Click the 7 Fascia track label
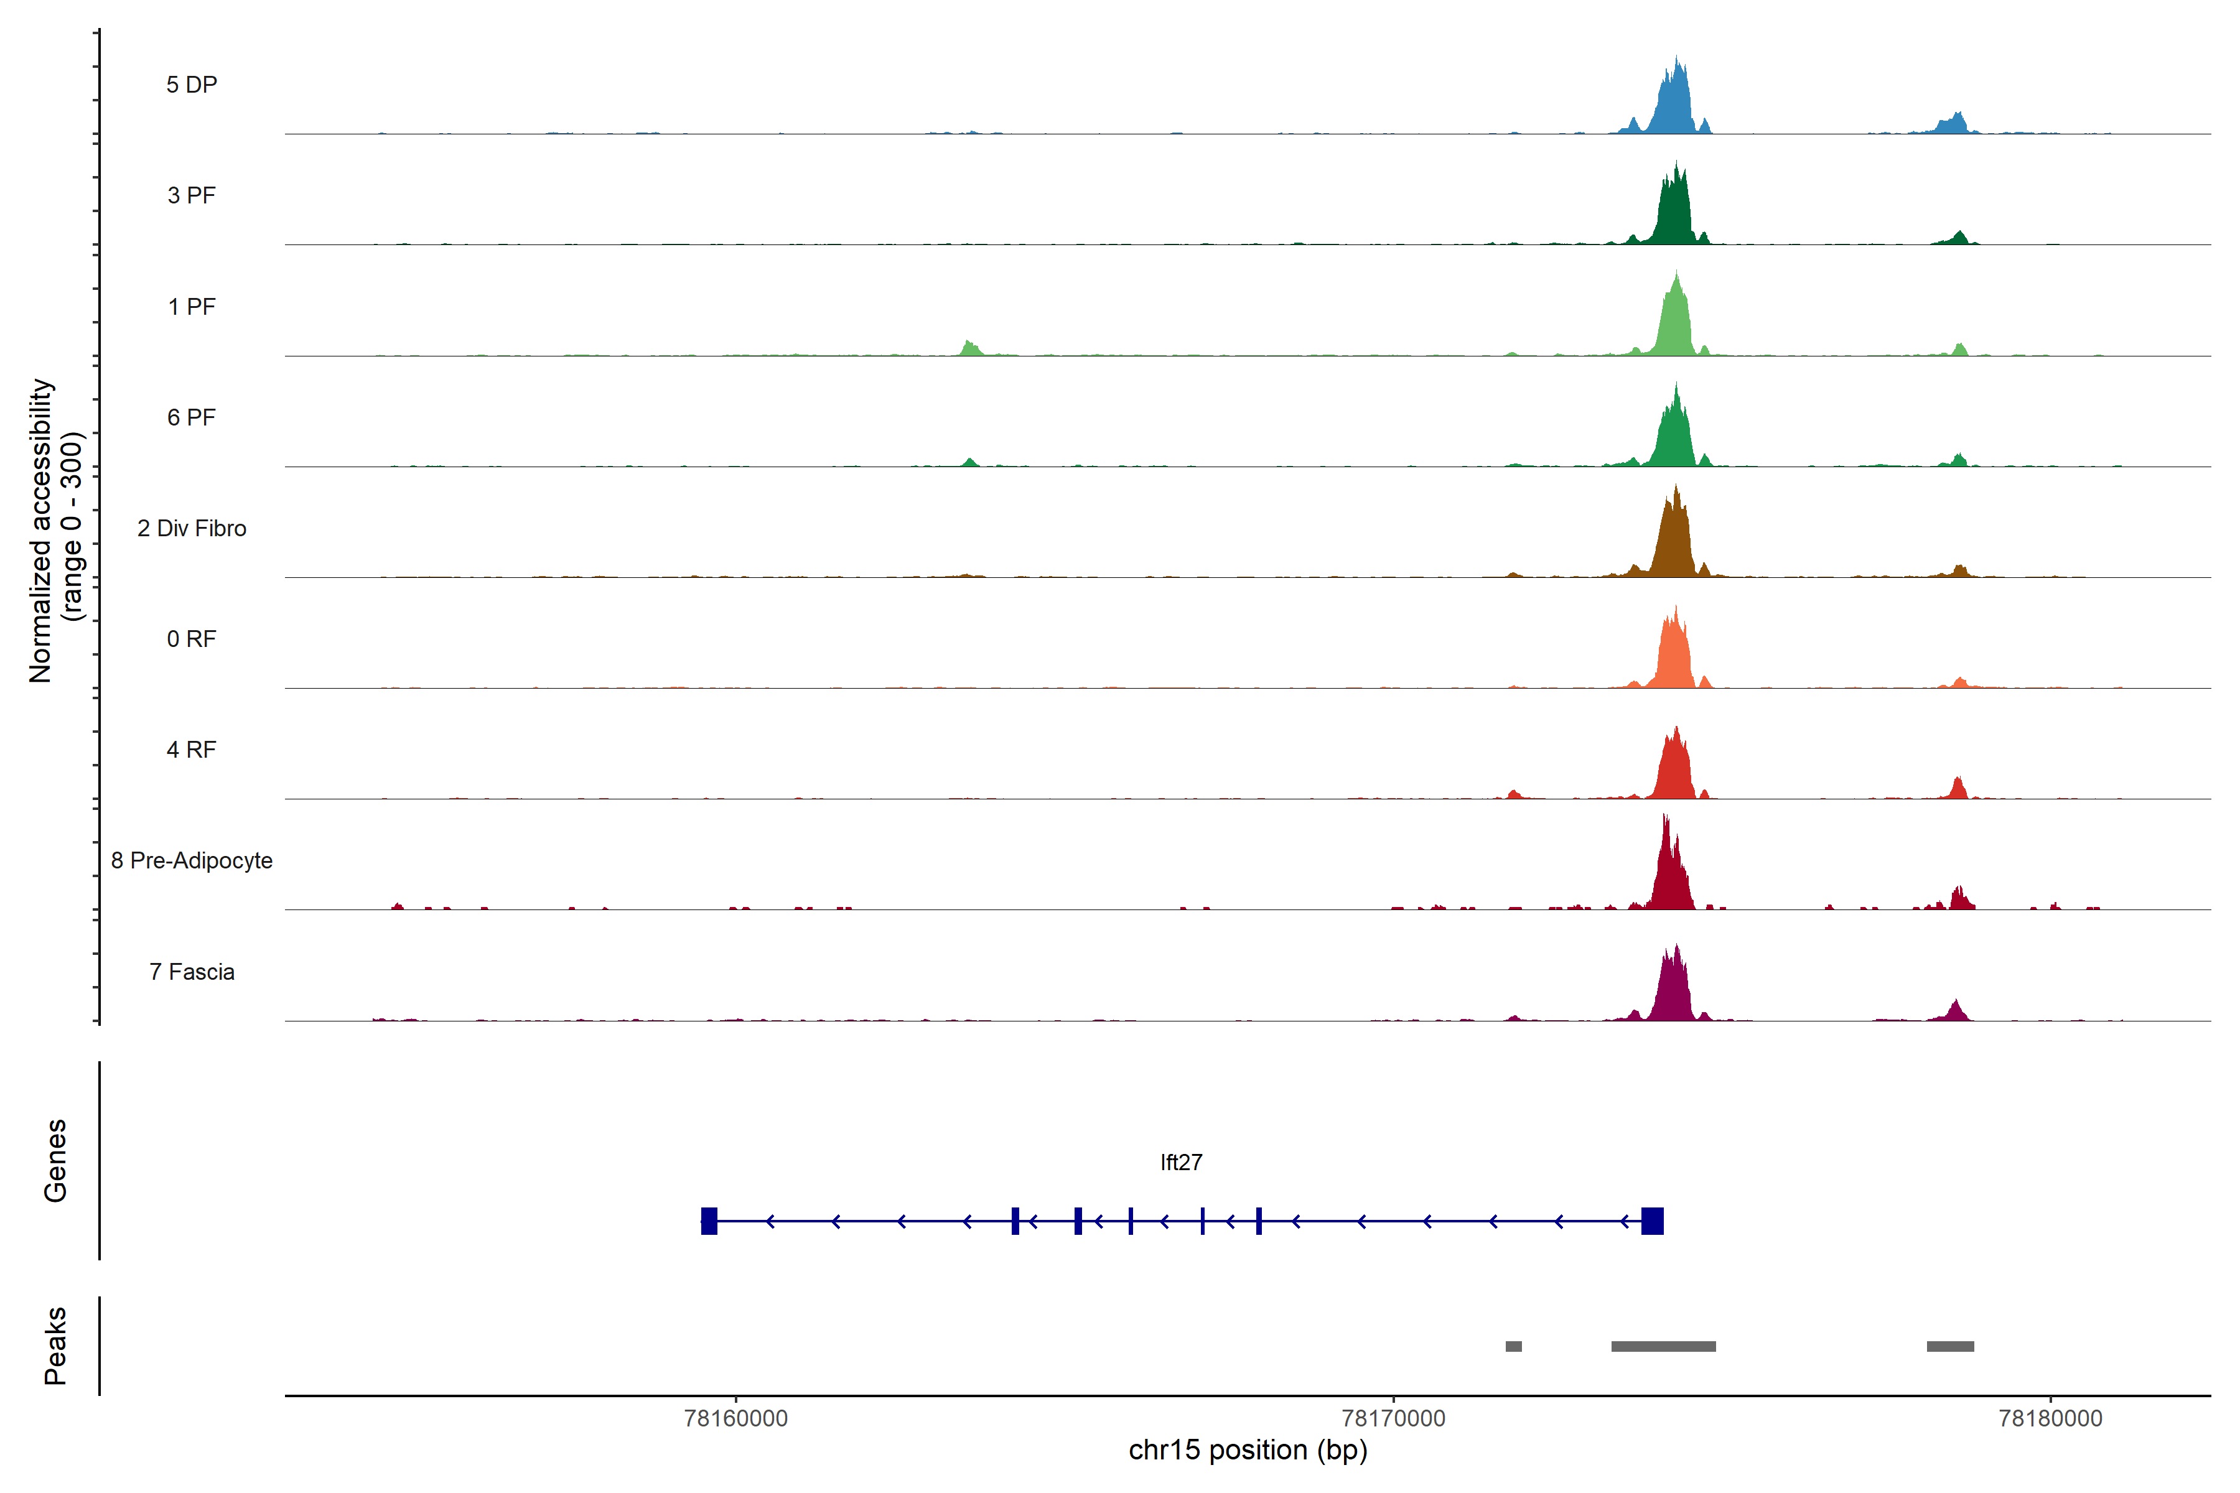2240x1493 pixels. point(192,971)
